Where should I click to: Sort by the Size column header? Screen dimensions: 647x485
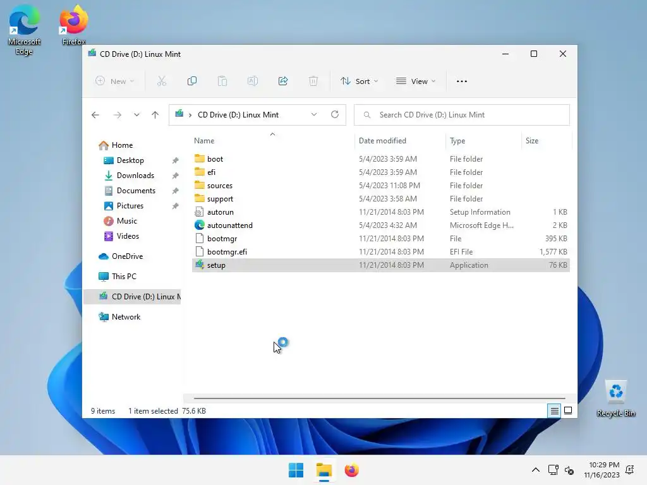532,141
